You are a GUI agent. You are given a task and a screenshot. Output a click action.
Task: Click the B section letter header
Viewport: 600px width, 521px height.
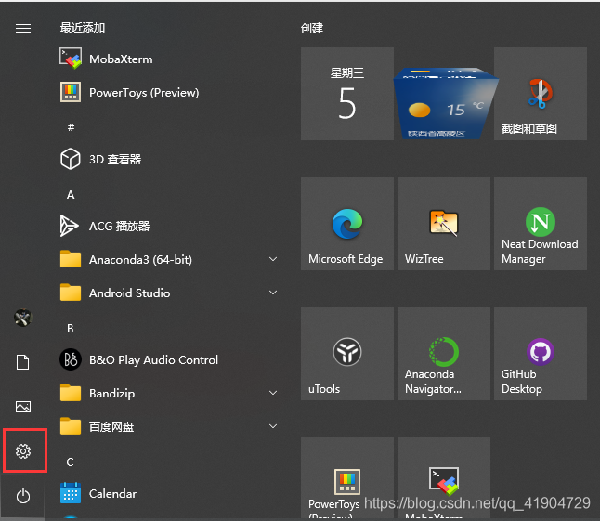(71, 328)
